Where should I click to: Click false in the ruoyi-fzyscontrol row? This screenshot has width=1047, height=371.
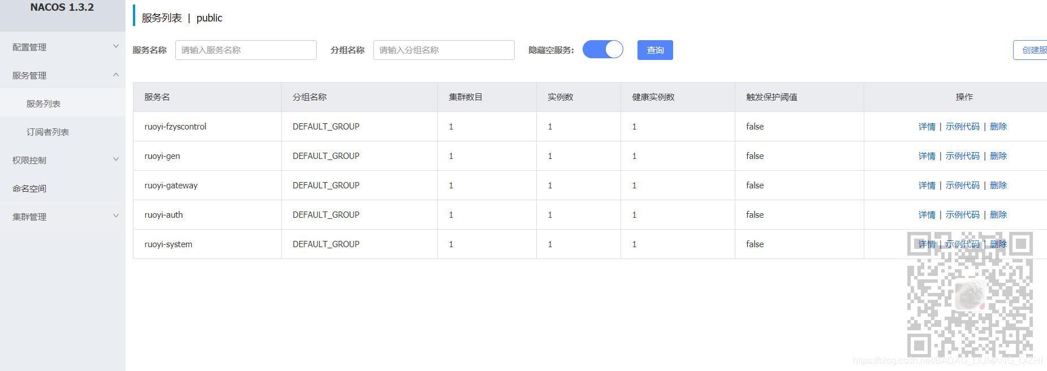tap(755, 127)
